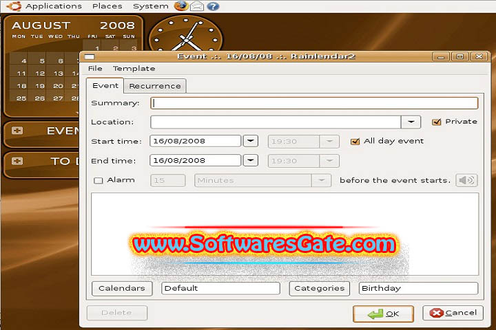The image size is (496, 330).
Task: Click the Delete button
Action: (116, 313)
